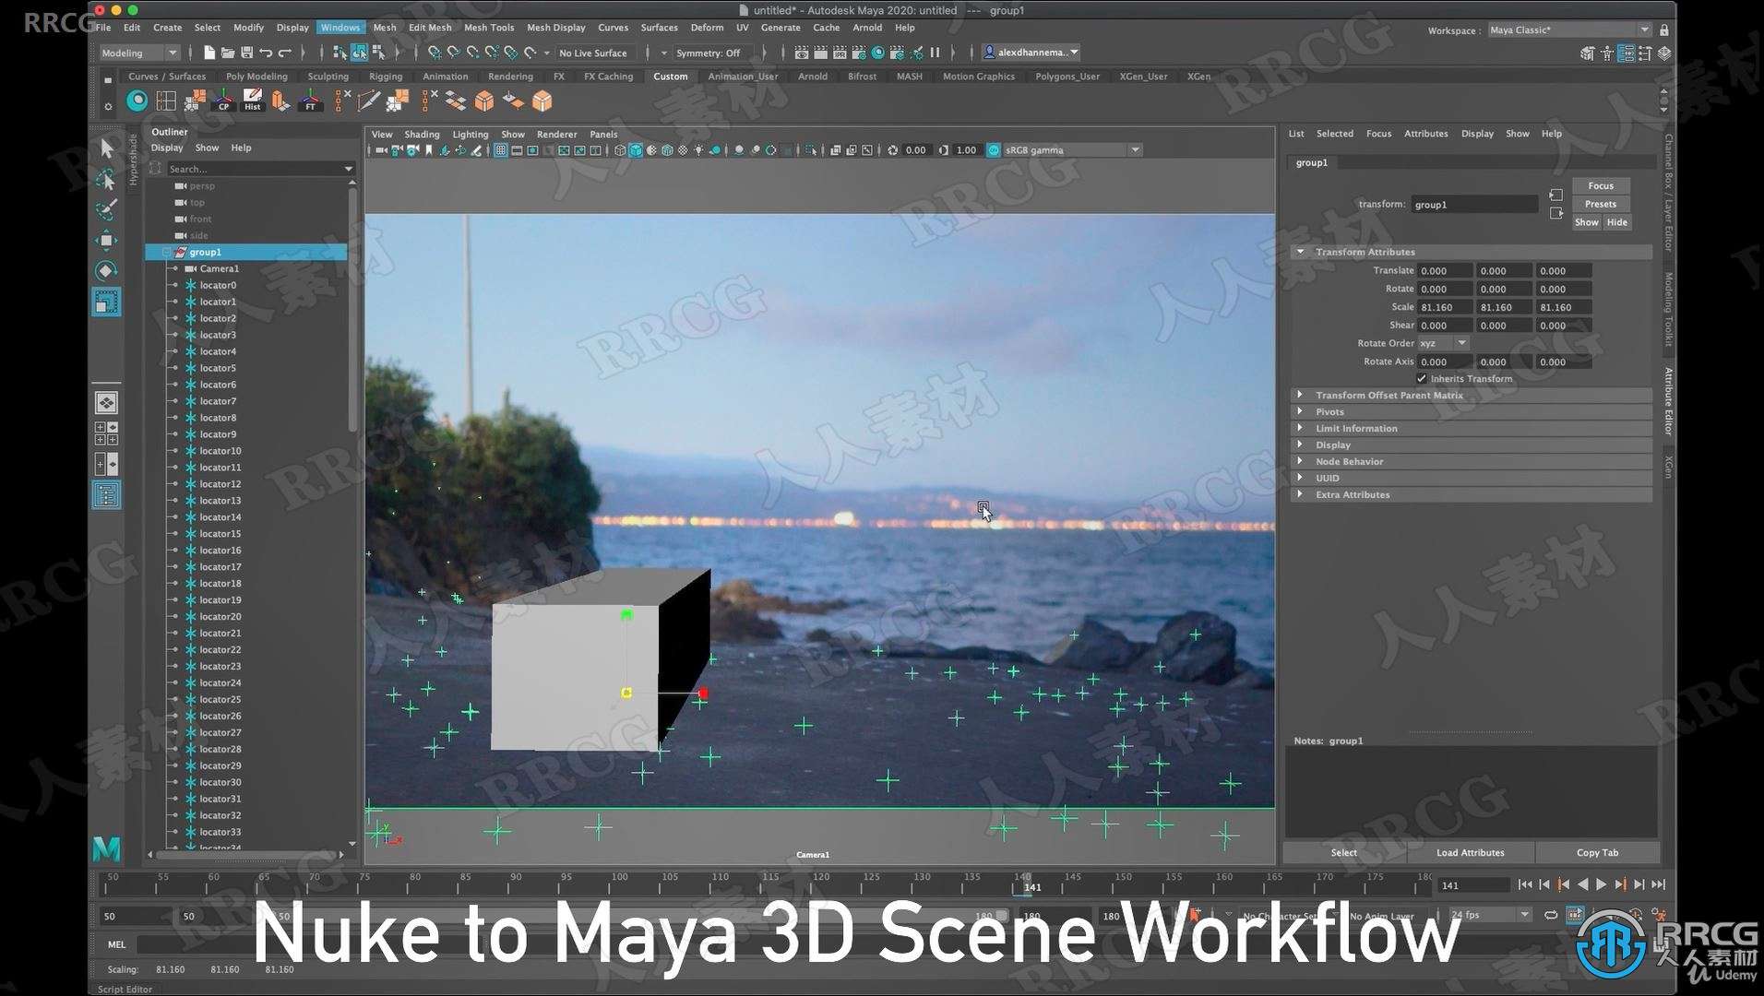Click the viewport camera bookmark icon
The height and width of the screenshot is (996, 1764).
(428, 150)
